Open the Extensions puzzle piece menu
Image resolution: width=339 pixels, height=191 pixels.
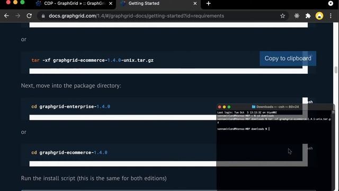(308, 16)
